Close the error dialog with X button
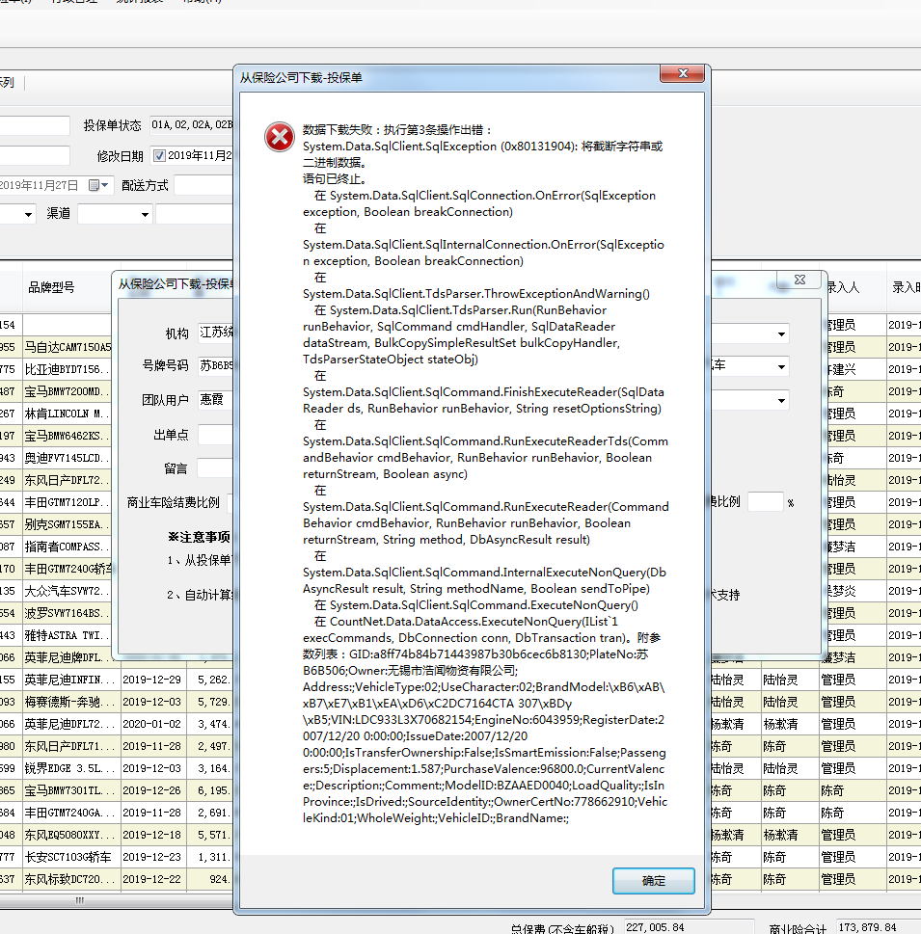 click(x=681, y=75)
